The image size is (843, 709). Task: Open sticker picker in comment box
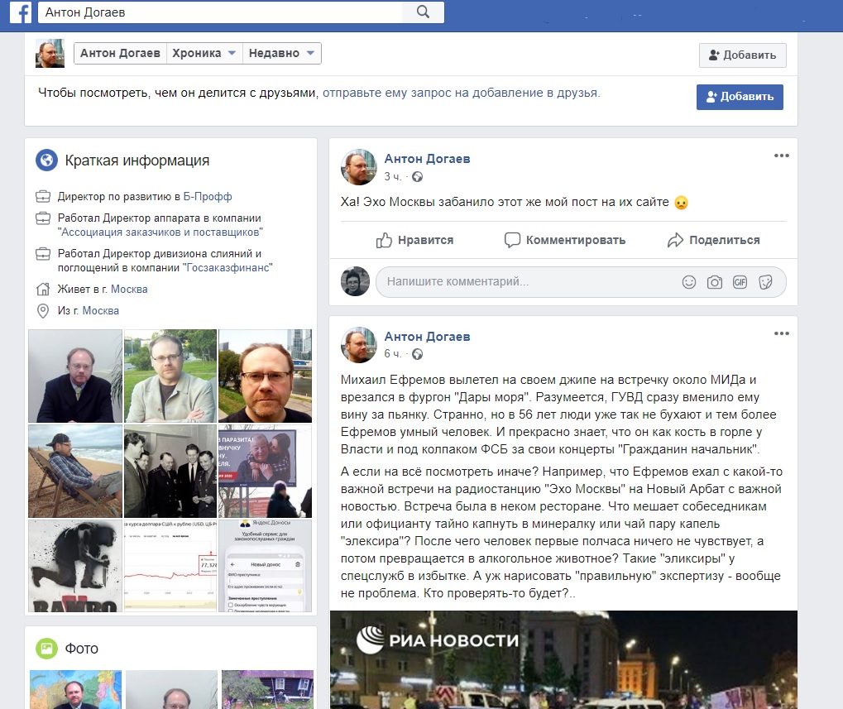[765, 282]
